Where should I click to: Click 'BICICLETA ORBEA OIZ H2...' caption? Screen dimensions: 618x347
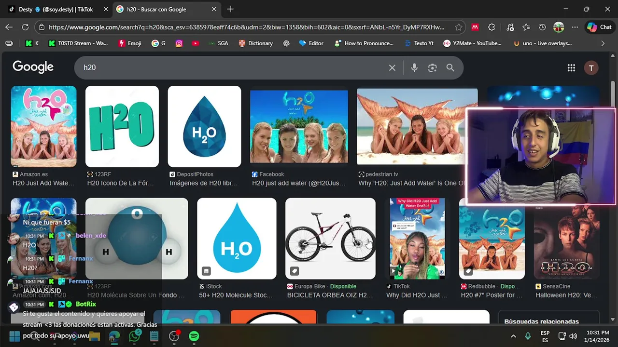[x=330, y=295]
